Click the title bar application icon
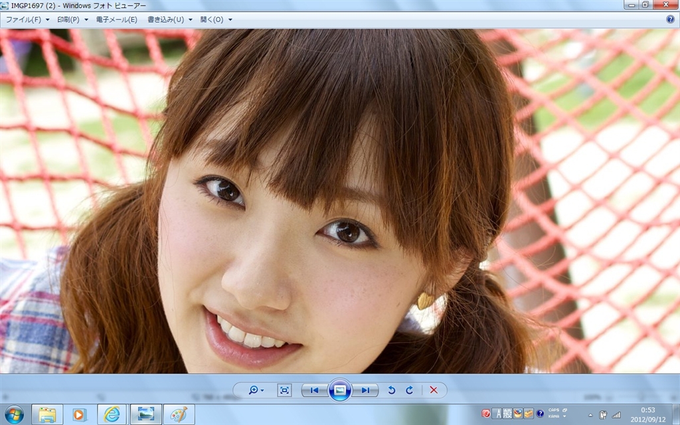This screenshot has width=680, height=425. pyautogui.click(x=5, y=5)
